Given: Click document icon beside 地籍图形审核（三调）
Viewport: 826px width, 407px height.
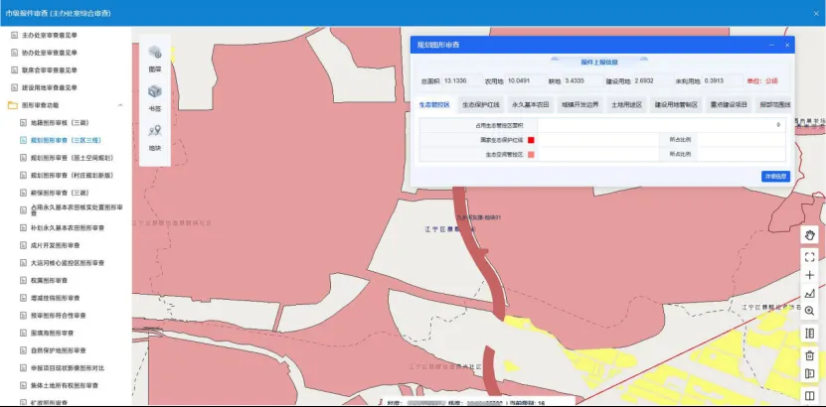Looking at the screenshot, I should (x=23, y=122).
